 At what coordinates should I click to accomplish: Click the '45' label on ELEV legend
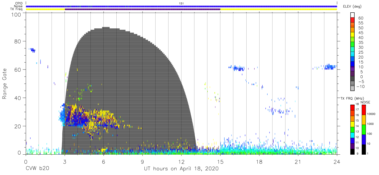tap(360, 33)
